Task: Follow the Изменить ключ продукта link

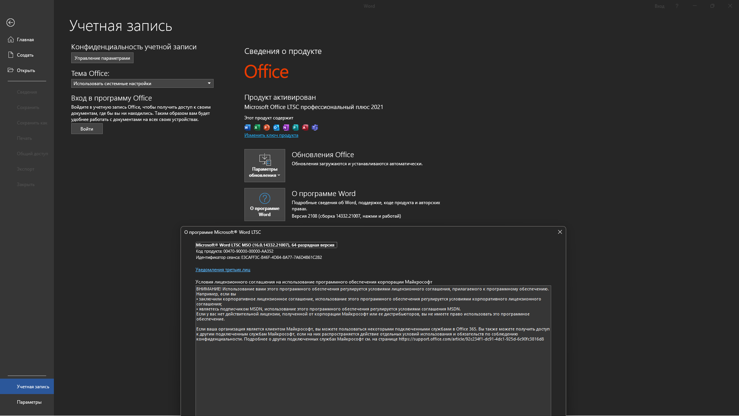Action: tap(271, 135)
